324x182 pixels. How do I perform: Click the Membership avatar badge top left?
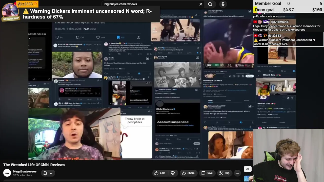click(11, 12)
